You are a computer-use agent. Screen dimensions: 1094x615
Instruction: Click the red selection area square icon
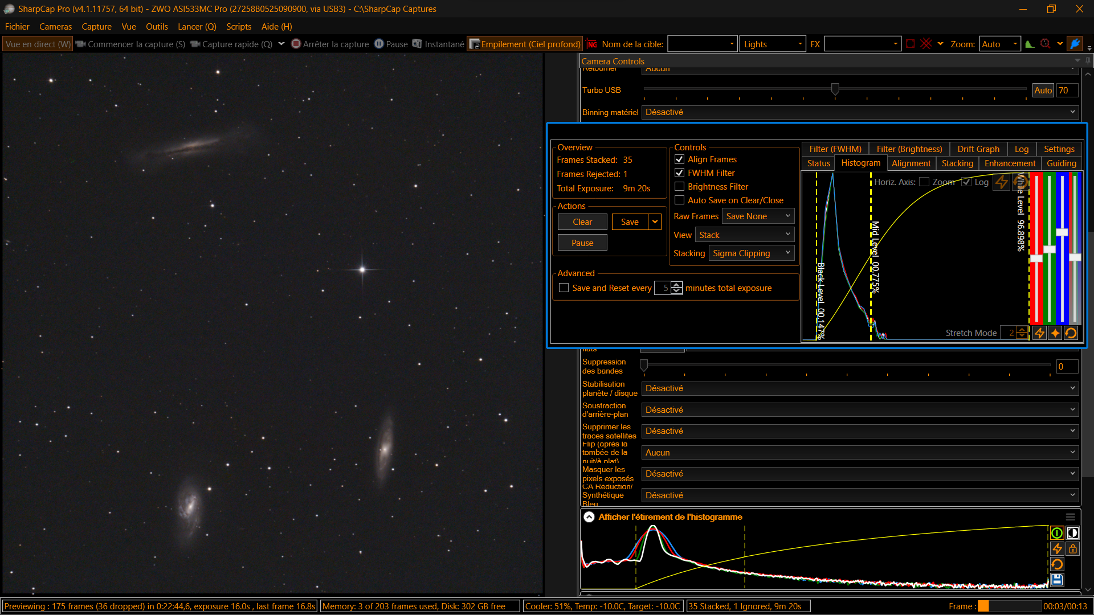911,44
